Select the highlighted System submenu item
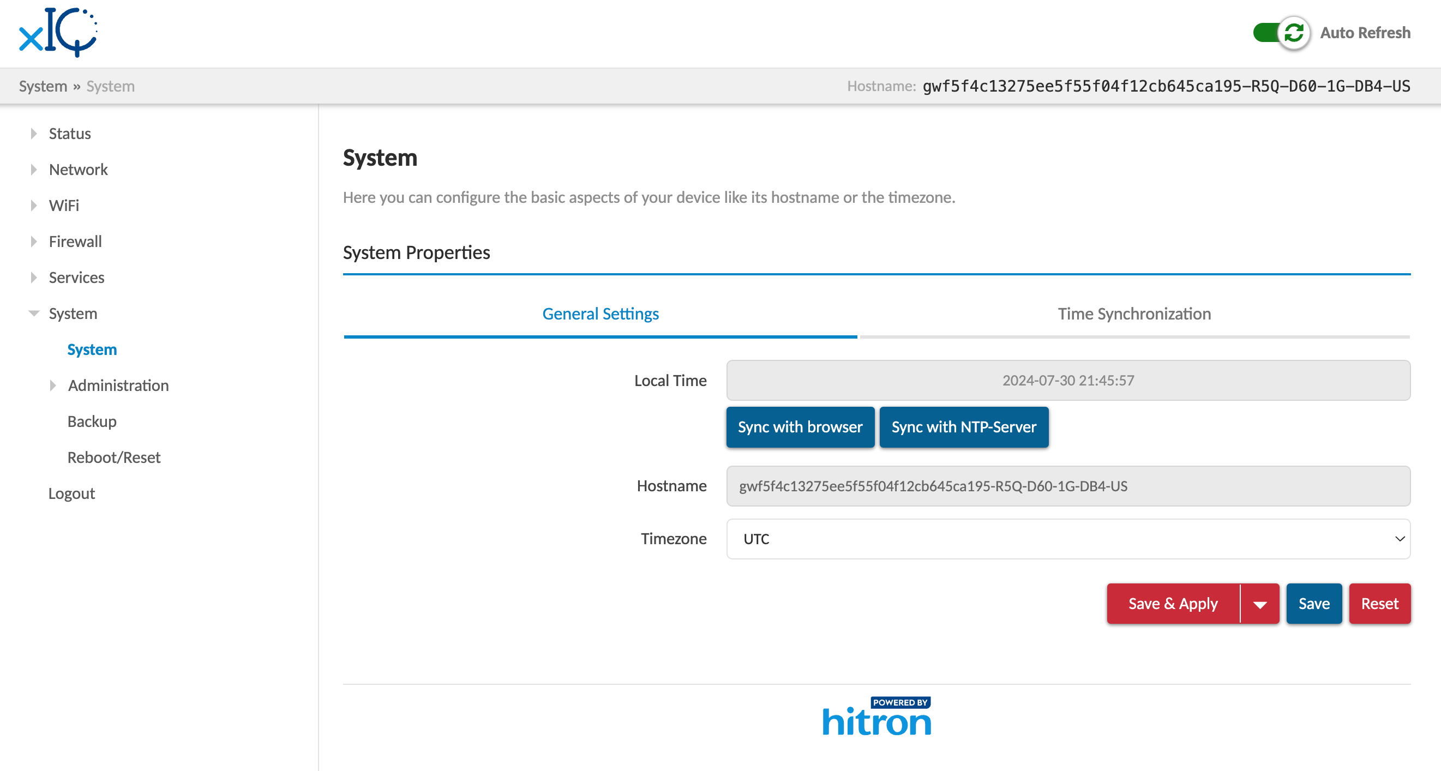1441x771 pixels. click(x=92, y=350)
